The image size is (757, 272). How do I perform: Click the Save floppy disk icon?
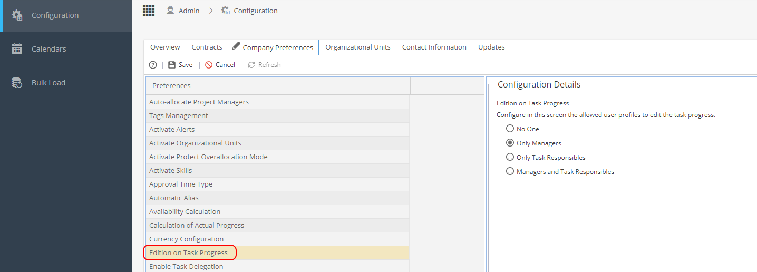coord(172,65)
